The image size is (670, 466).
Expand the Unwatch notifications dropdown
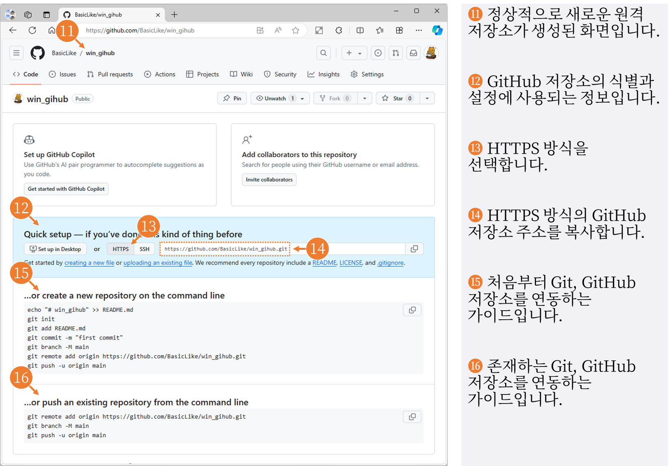tap(303, 99)
